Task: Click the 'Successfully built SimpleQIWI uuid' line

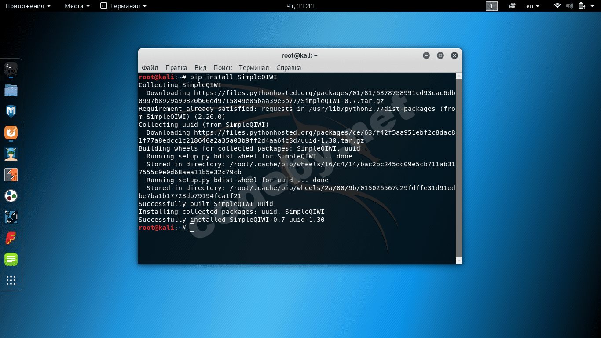Action: pos(206,204)
